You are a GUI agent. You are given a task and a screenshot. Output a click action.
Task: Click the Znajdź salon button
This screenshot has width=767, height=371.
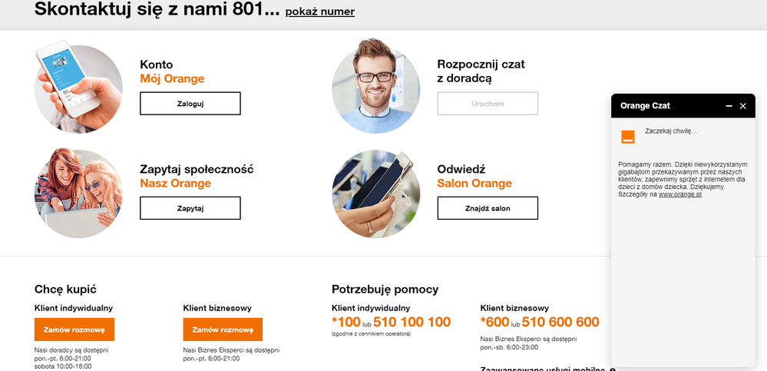pyautogui.click(x=488, y=207)
